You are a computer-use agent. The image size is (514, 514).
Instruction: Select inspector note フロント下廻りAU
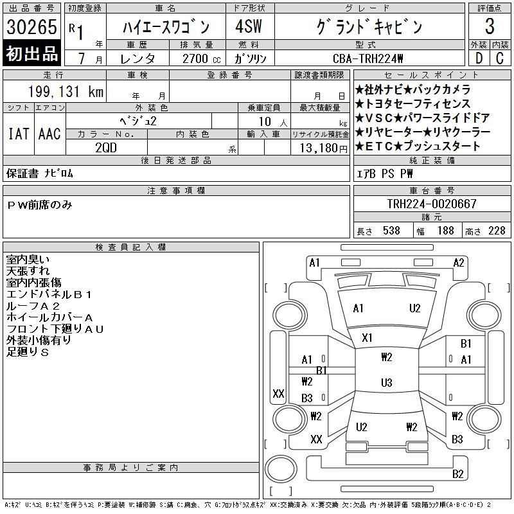[x=55, y=329]
